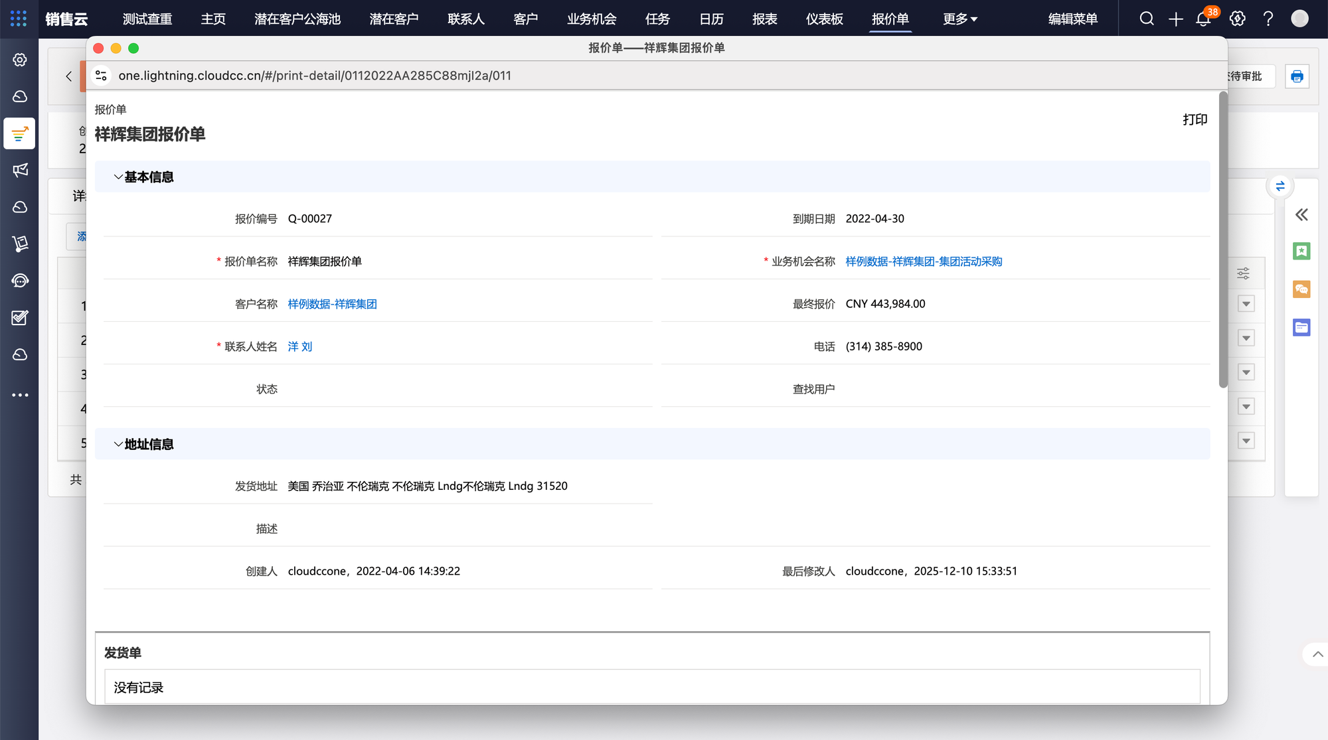Screen dimensions: 1328x740
Task: Click the orange chat bubbles icon
Action: (1301, 289)
